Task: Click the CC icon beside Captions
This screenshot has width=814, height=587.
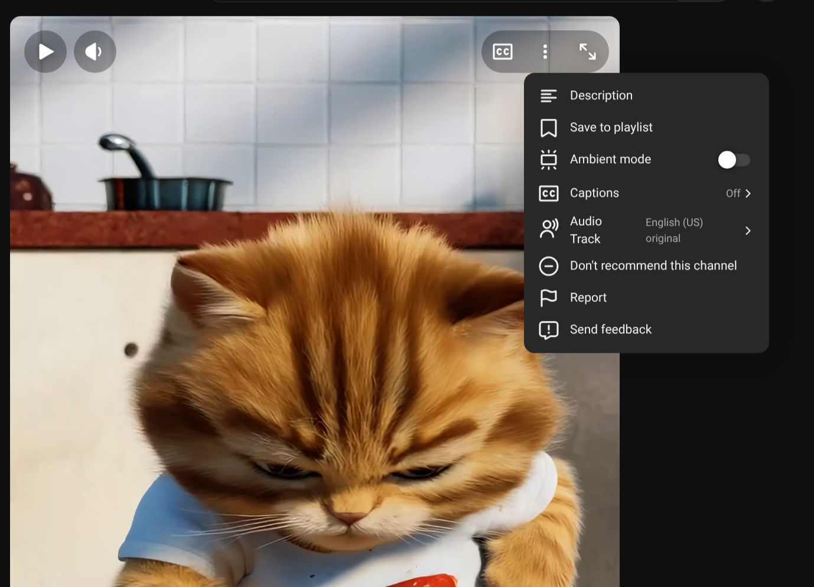Action: tap(549, 193)
